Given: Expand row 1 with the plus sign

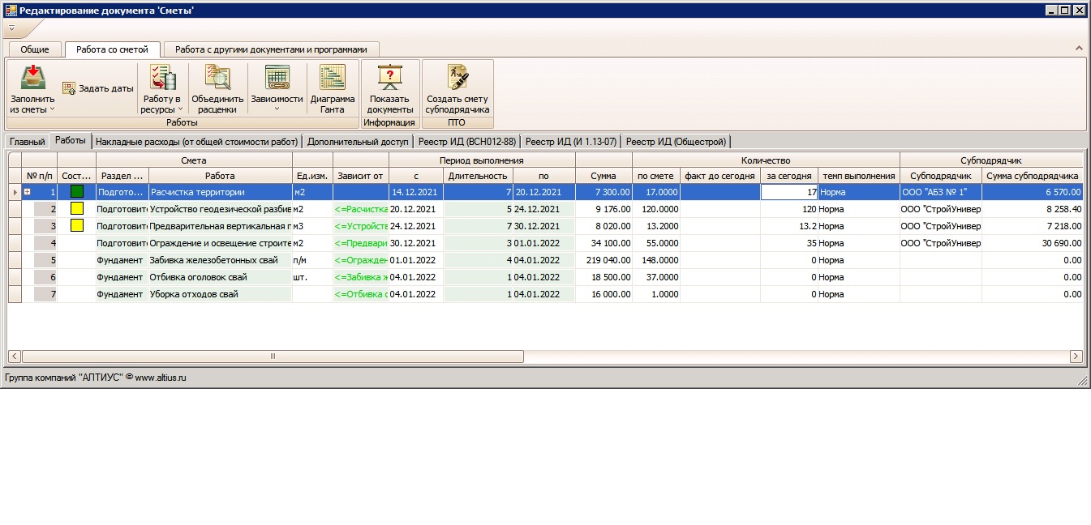Looking at the screenshot, I should pyautogui.click(x=27, y=192).
